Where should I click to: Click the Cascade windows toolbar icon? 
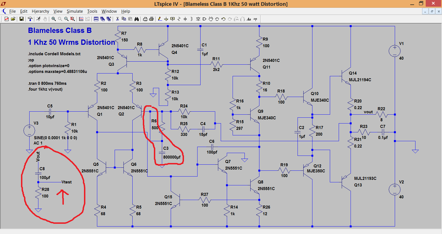pyautogui.click(x=102, y=19)
